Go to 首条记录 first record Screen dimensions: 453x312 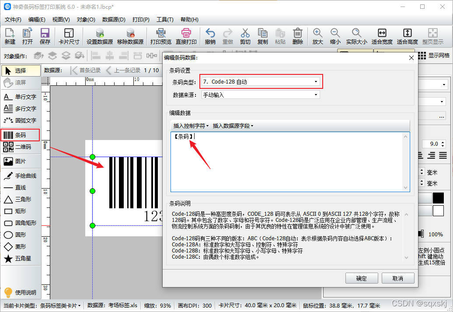point(86,70)
